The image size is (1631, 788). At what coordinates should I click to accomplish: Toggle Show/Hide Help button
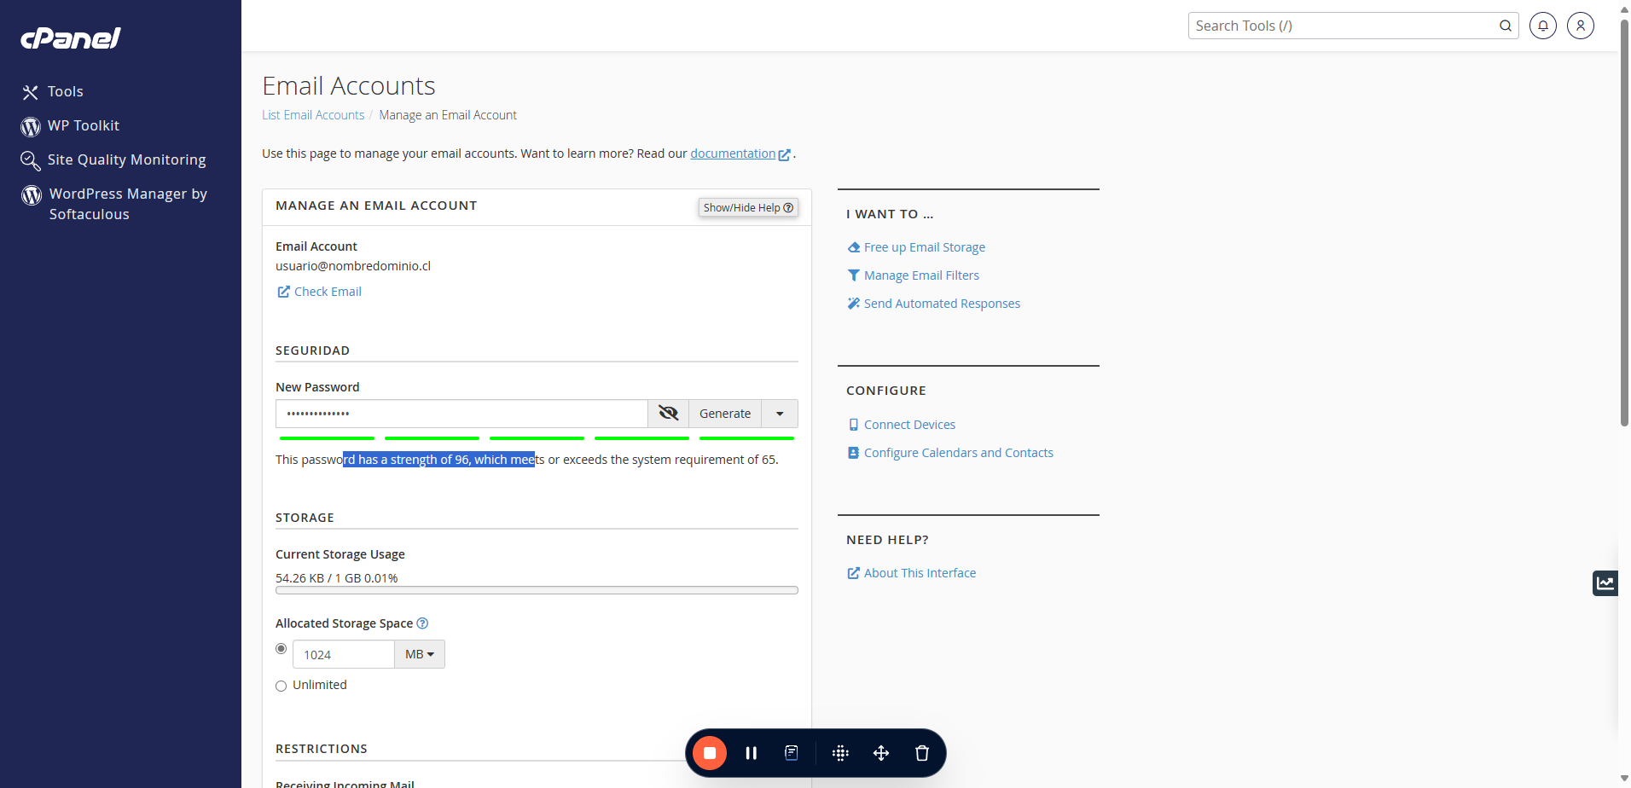tap(748, 207)
